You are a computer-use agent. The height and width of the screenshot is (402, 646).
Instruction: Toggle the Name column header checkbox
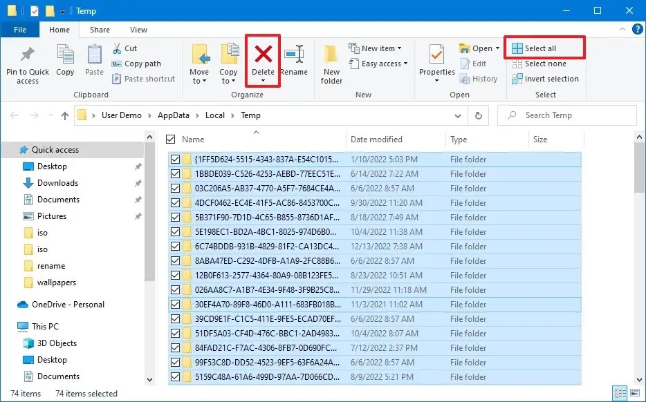[169, 139]
